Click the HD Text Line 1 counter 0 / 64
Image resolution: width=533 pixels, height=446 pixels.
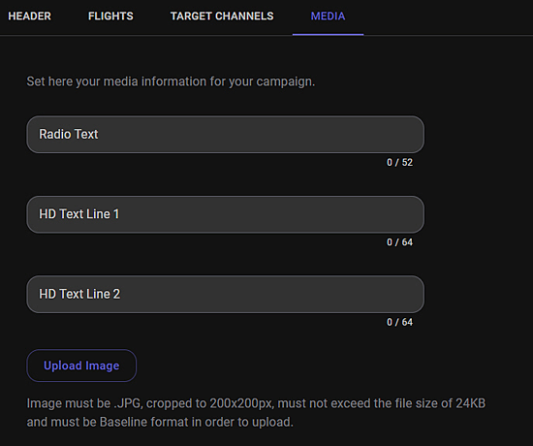point(399,242)
